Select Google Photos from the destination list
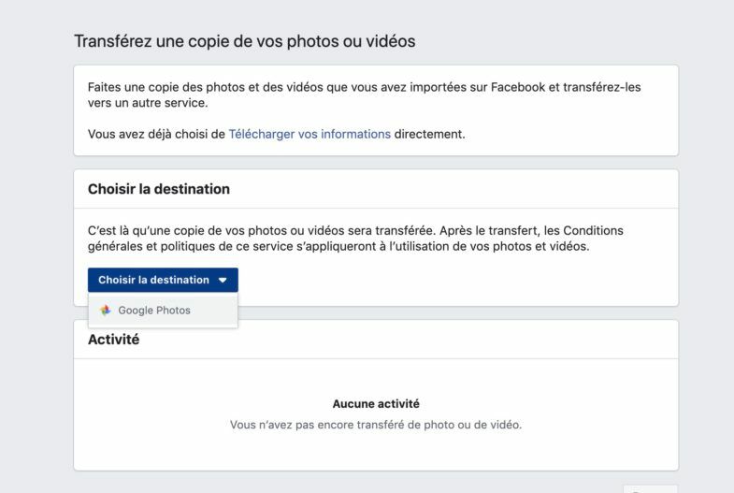Screen dimensions: 734x493 coord(163,310)
